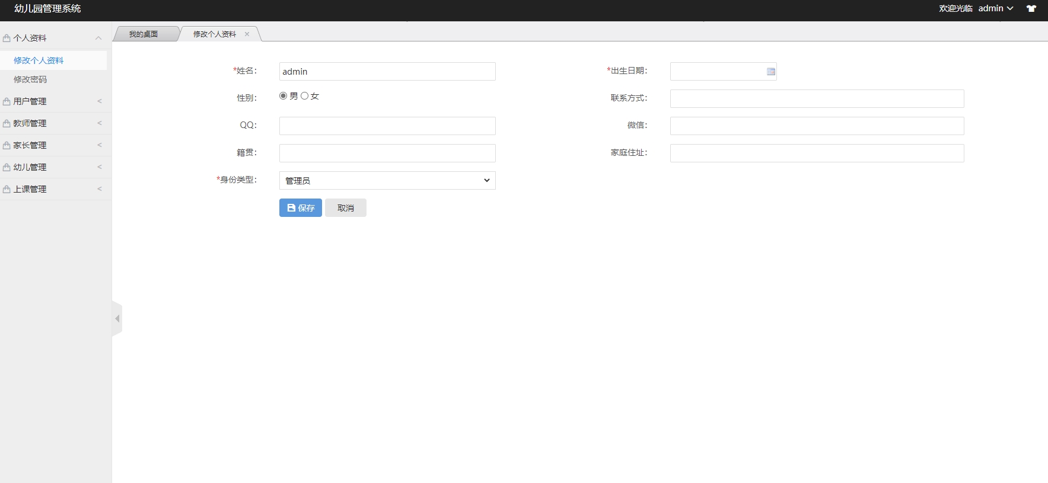Open 修改密码 in the sidebar

coord(30,79)
